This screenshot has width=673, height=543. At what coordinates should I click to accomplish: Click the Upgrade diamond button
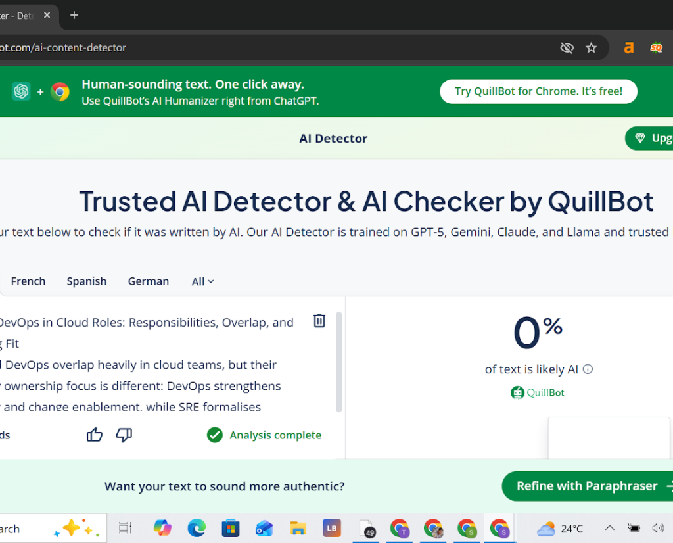pyautogui.click(x=649, y=138)
